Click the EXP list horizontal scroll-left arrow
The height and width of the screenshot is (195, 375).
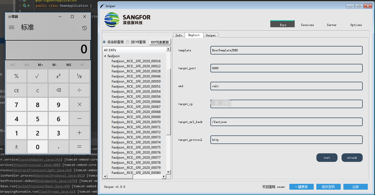pyautogui.click(x=105, y=177)
